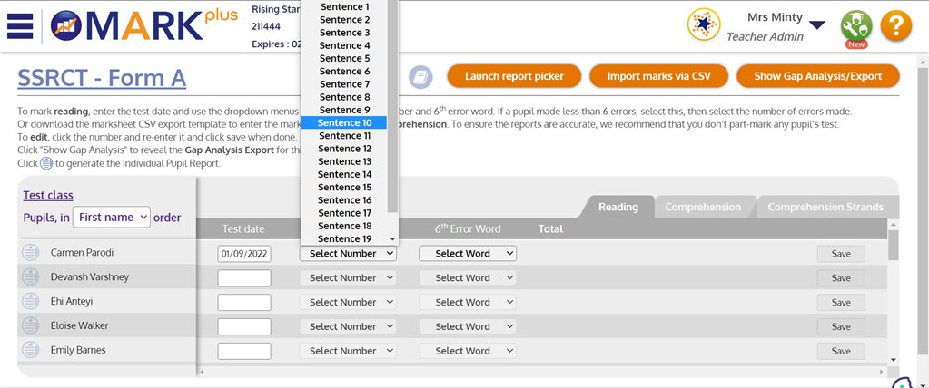Click report icon next to Eloise Walker
This screenshot has width=929, height=388.
tap(30, 326)
